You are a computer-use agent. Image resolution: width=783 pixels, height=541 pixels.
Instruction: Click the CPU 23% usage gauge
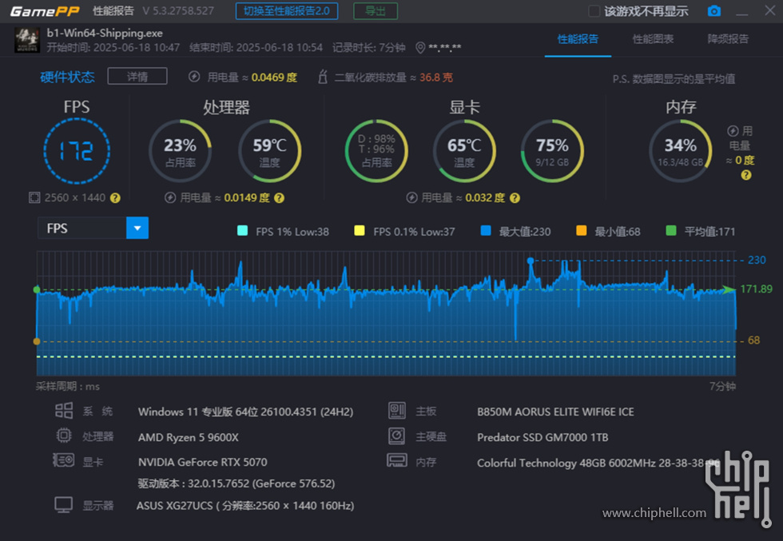[181, 151]
